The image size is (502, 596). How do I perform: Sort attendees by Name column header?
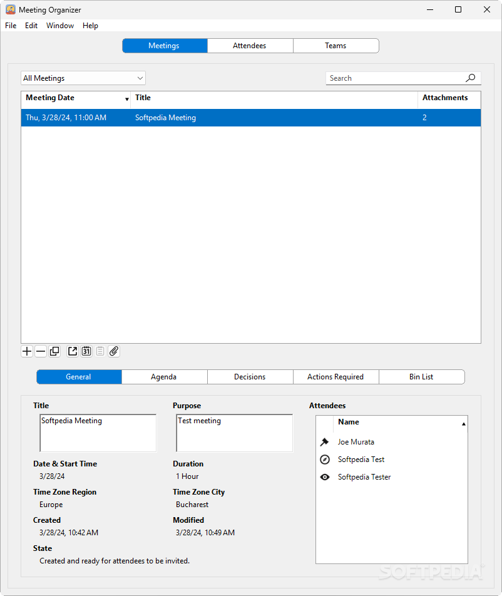coord(400,423)
